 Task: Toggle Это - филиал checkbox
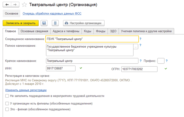[7, 109]
